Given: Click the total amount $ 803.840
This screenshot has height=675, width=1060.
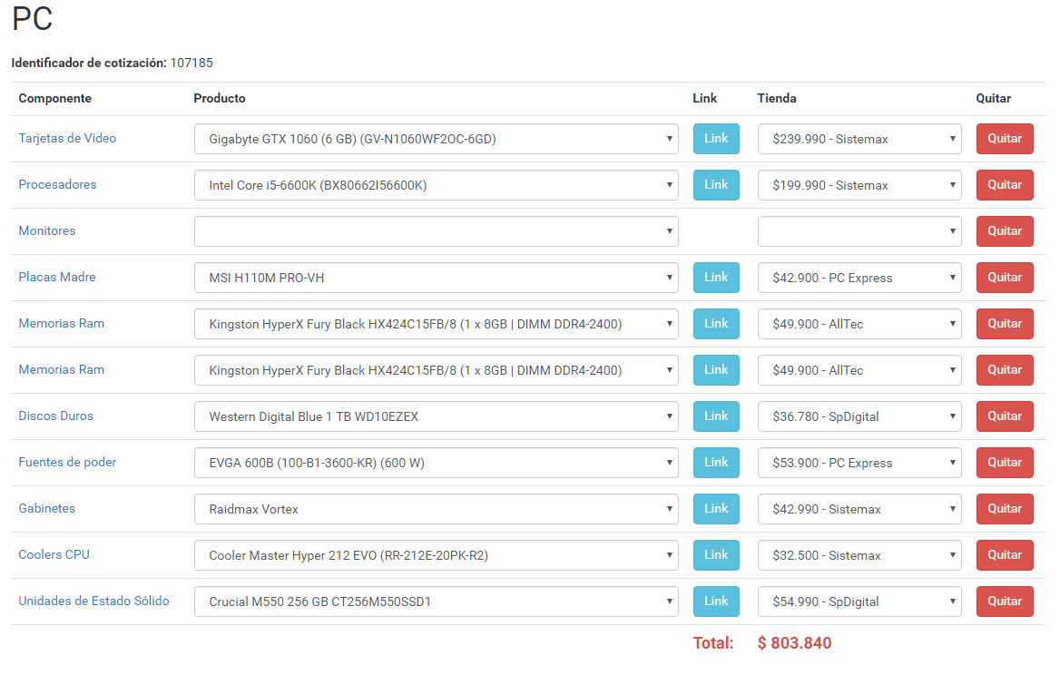Looking at the screenshot, I should (x=794, y=643).
